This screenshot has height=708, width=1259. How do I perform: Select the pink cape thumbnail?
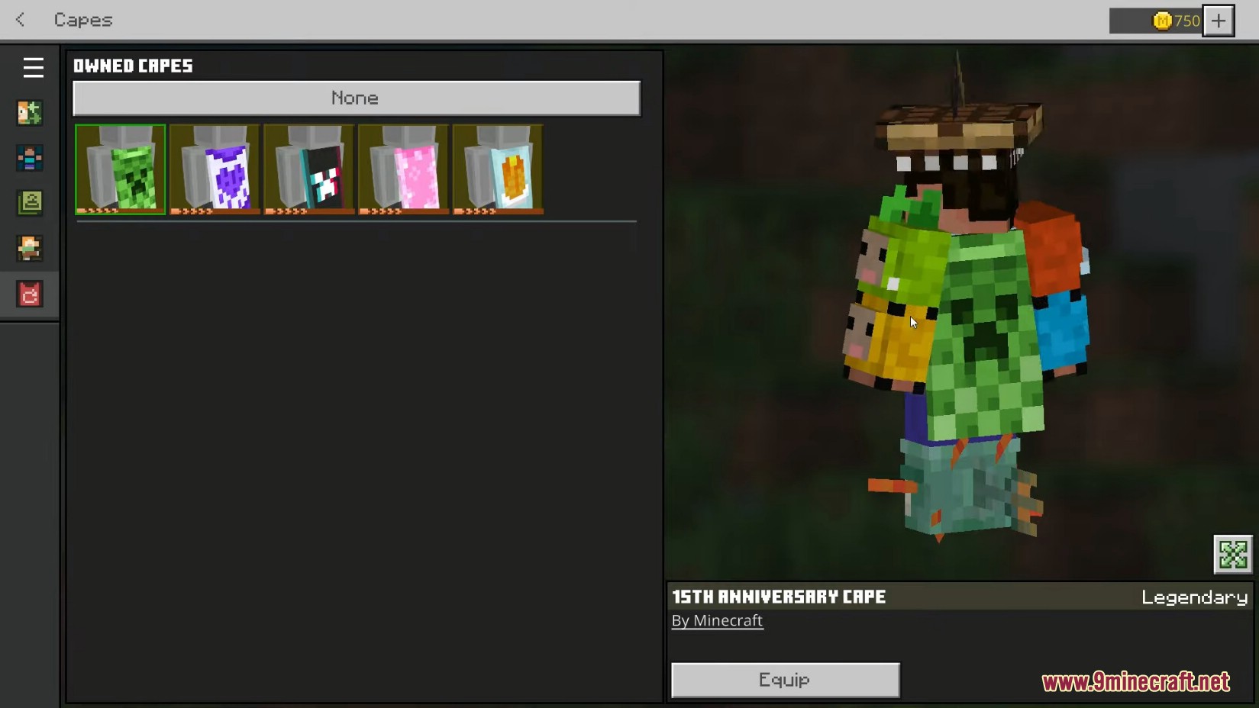403,169
